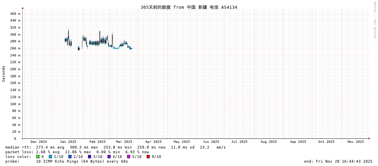Image resolution: width=378 pixels, height=166 pixels.
Task: Click the green 0 loss color swatch
Action: pos(38,157)
